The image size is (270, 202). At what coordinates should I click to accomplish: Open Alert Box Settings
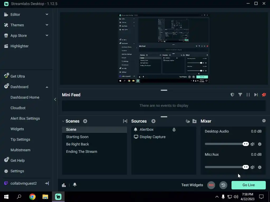click(25, 118)
